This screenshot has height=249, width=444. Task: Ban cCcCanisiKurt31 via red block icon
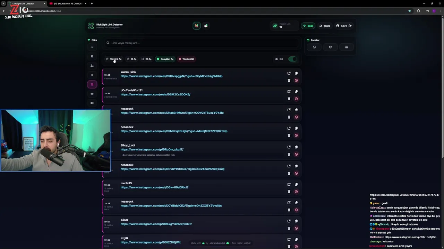click(x=296, y=99)
